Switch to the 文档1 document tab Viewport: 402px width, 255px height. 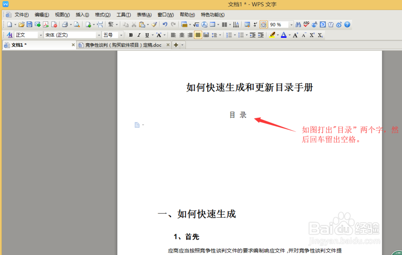tap(39, 45)
